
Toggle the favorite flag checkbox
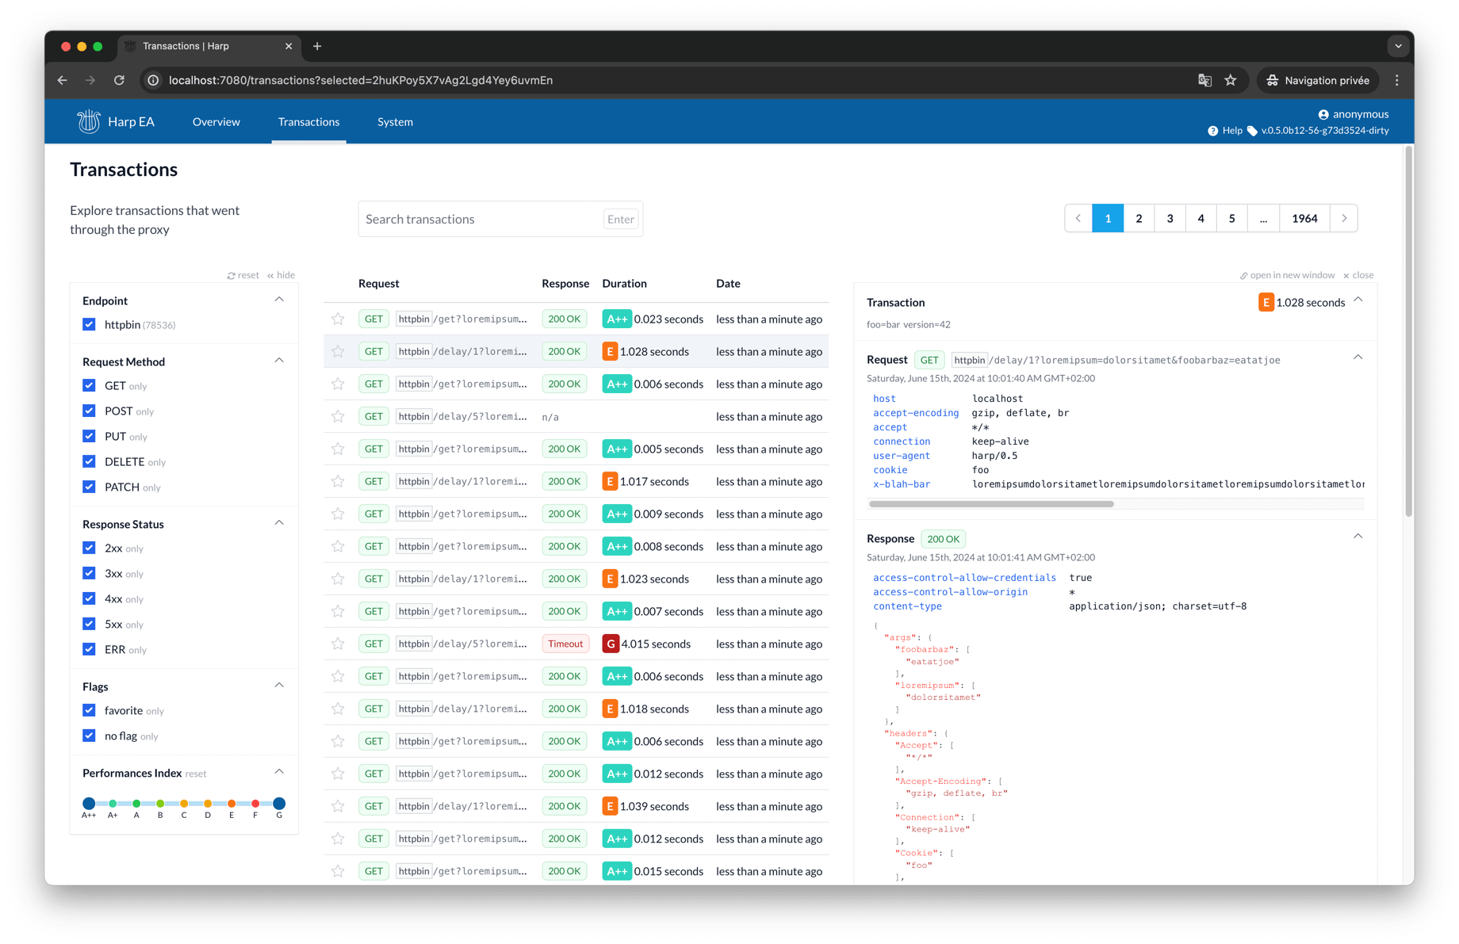(x=89, y=710)
